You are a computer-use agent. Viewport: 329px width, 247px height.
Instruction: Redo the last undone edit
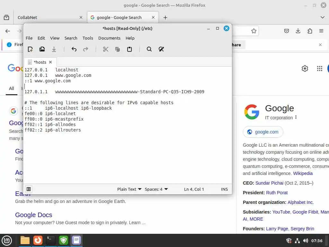click(x=85, y=49)
